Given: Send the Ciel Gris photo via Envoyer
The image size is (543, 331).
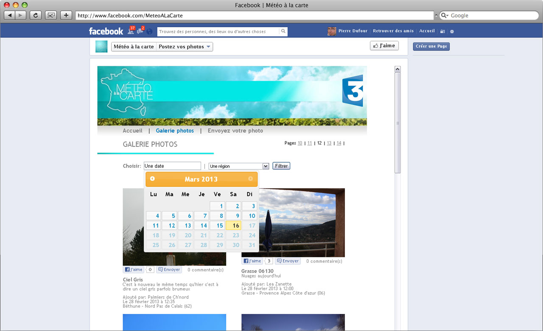Looking at the screenshot, I should coord(169,270).
